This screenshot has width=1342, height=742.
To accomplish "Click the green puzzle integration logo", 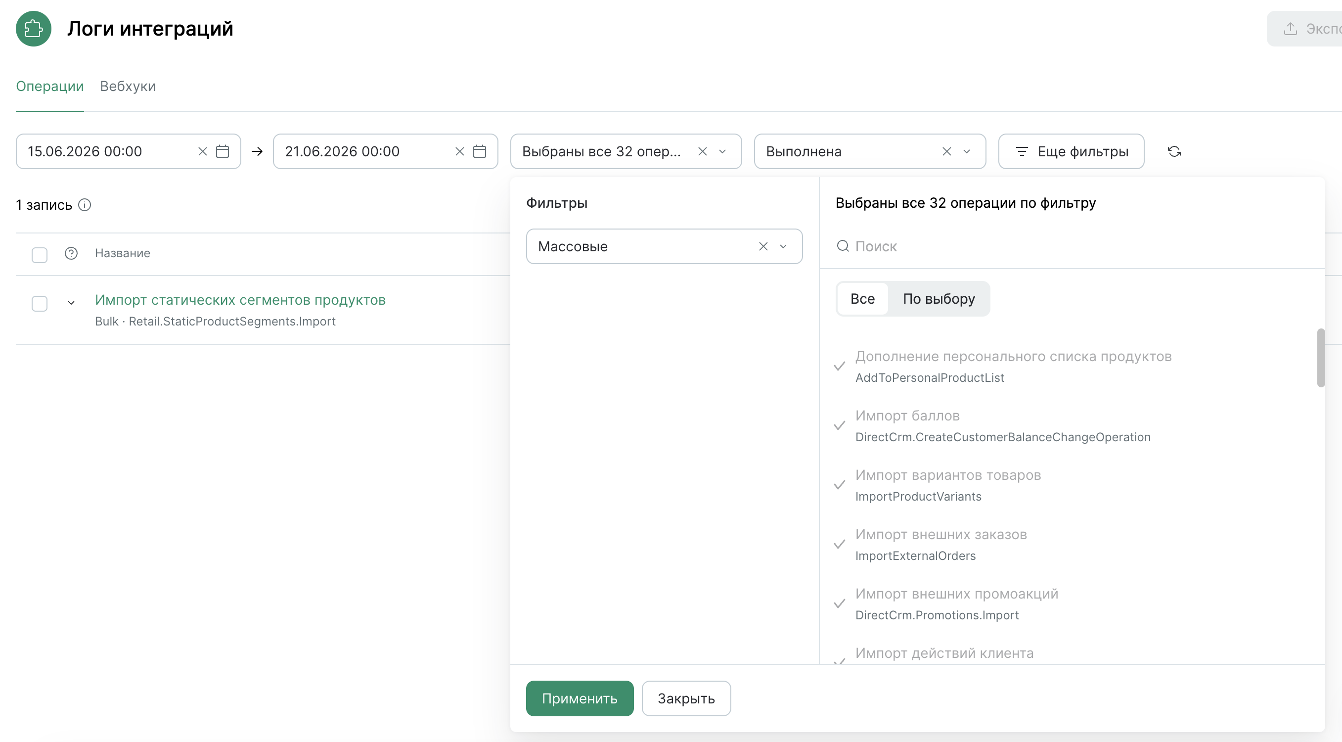I will click(x=33, y=29).
